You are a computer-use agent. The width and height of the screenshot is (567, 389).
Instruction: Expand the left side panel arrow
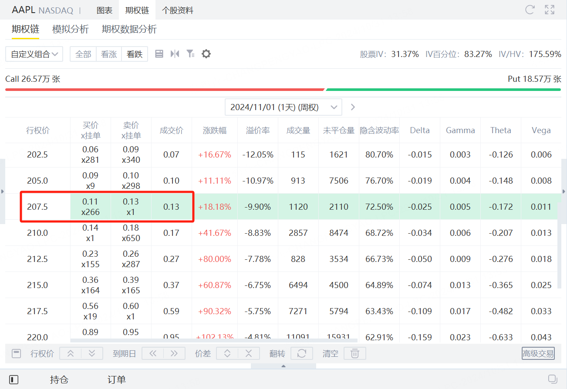tap(2, 191)
